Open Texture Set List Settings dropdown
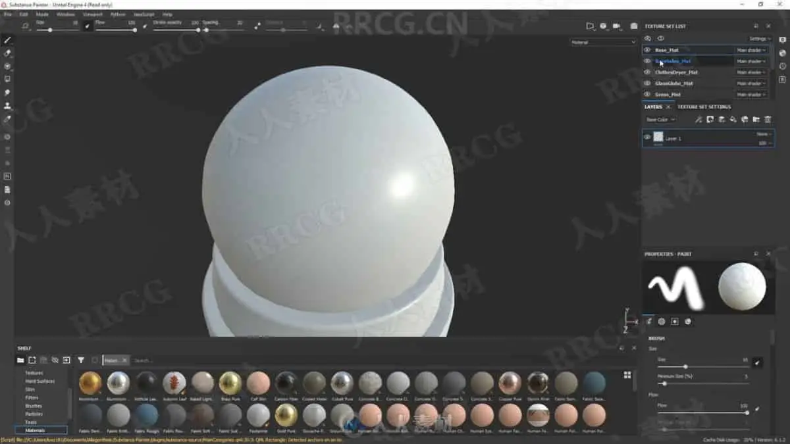The image size is (790, 444). click(x=760, y=39)
